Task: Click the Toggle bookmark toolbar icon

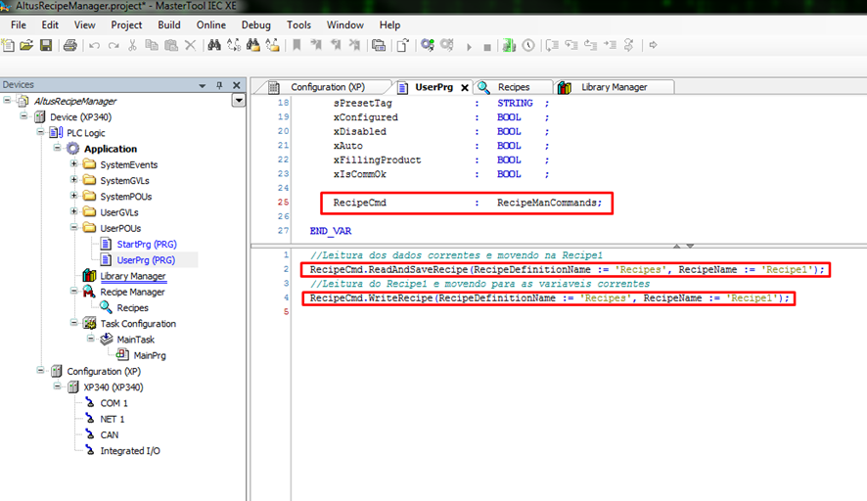Action: [x=297, y=45]
